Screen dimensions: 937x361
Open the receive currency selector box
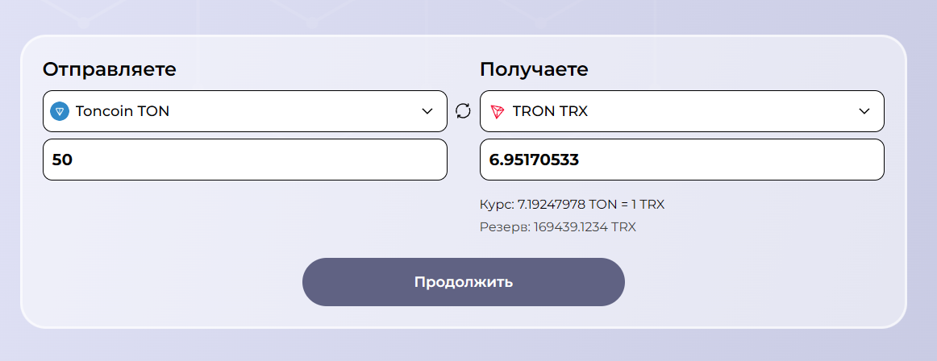pyautogui.click(x=681, y=111)
